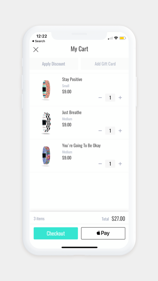Decrease Stay Positive quantity with minus
Viewport: 158px width, 281px height.
click(100, 98)
